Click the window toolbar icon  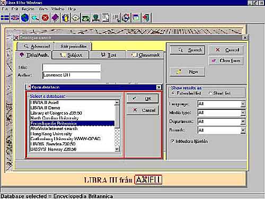point(136,18)
